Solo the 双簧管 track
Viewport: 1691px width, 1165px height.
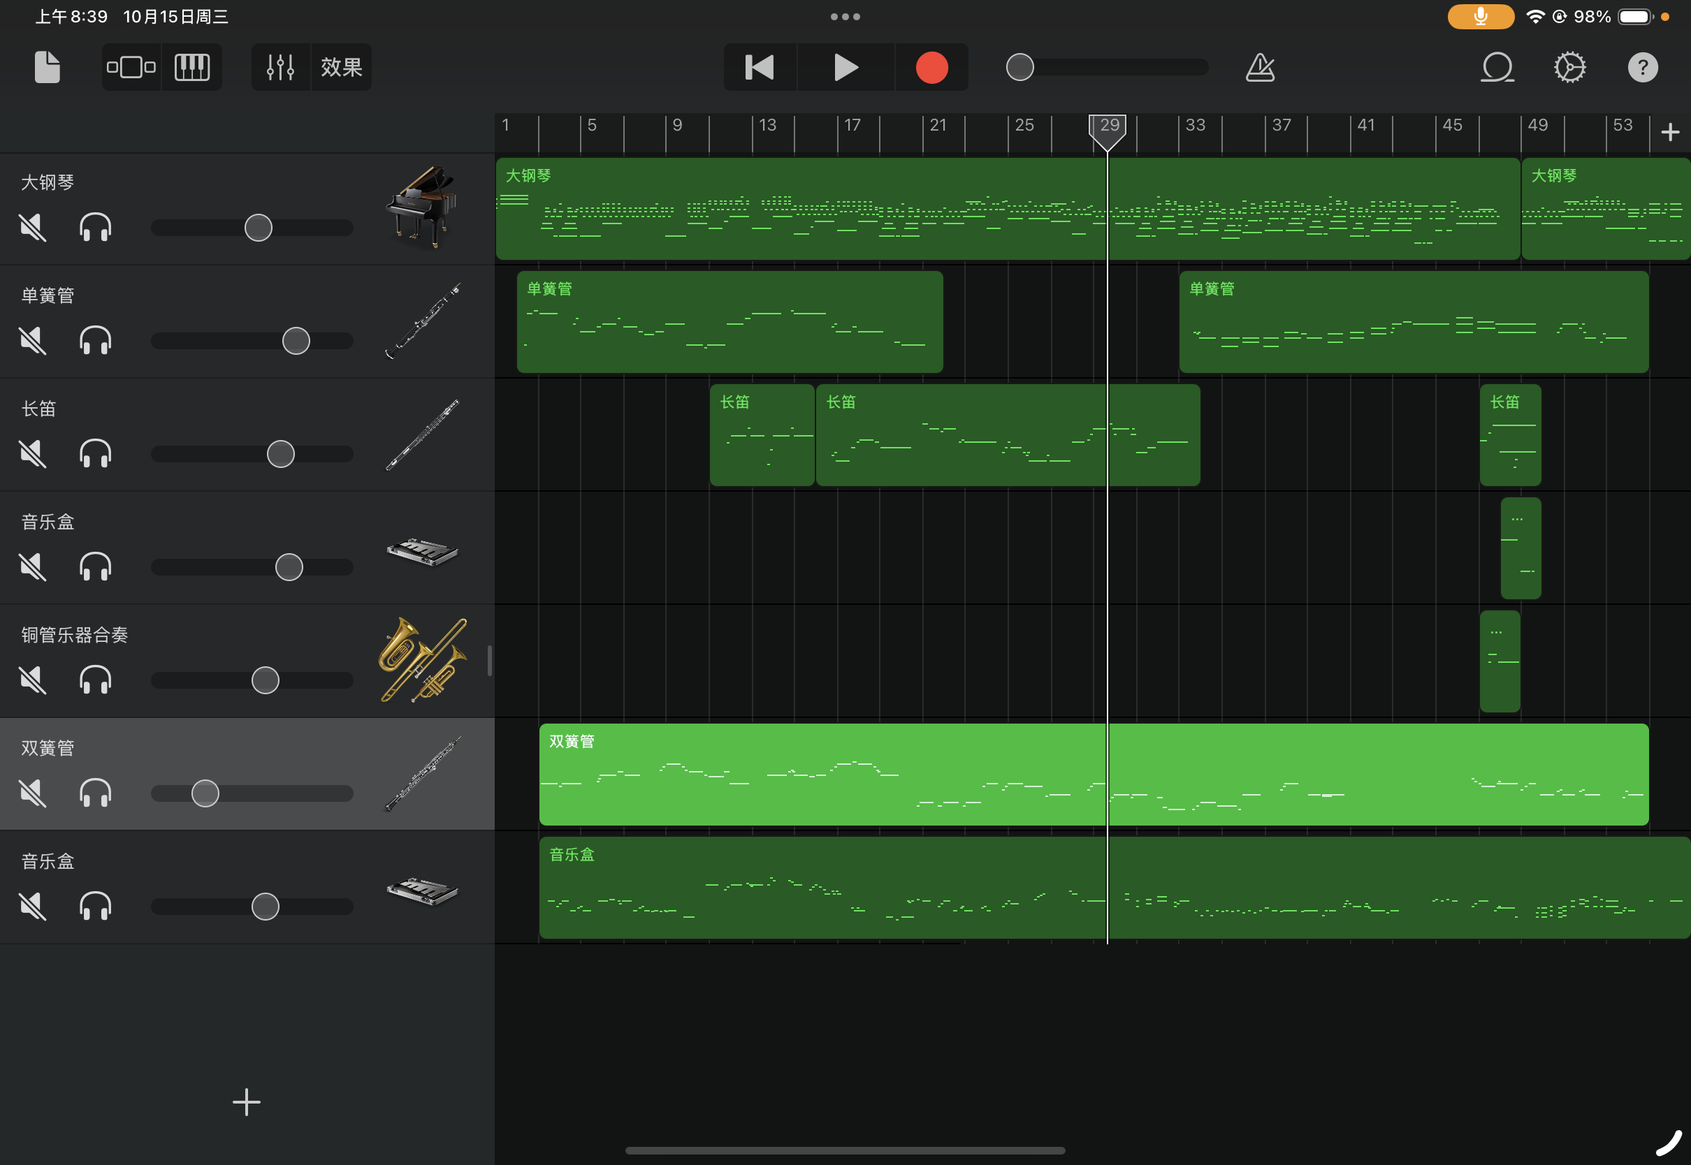tap(95, 793)
